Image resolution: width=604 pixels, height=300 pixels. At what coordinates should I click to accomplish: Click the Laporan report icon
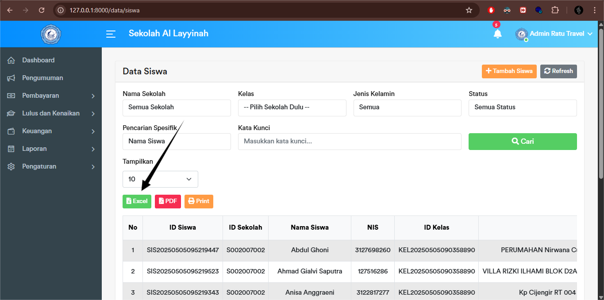click(x=11, y=149)
